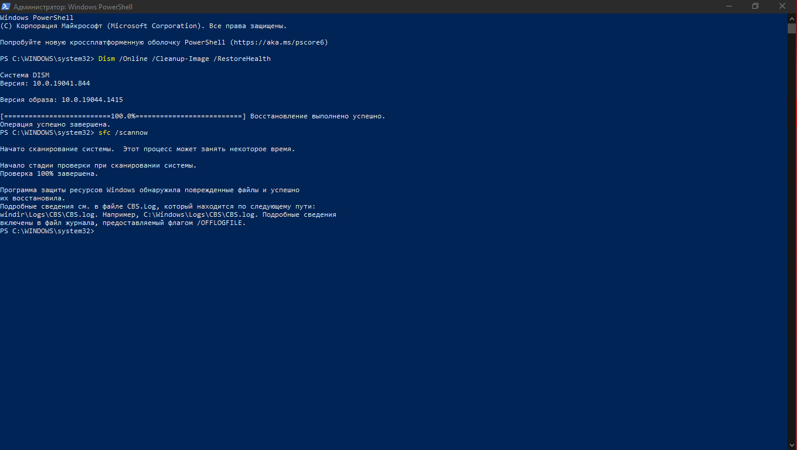Viewport: 797px width, 450px height.
Task: Minimize the PowerShell window
Action: [728, 6]
